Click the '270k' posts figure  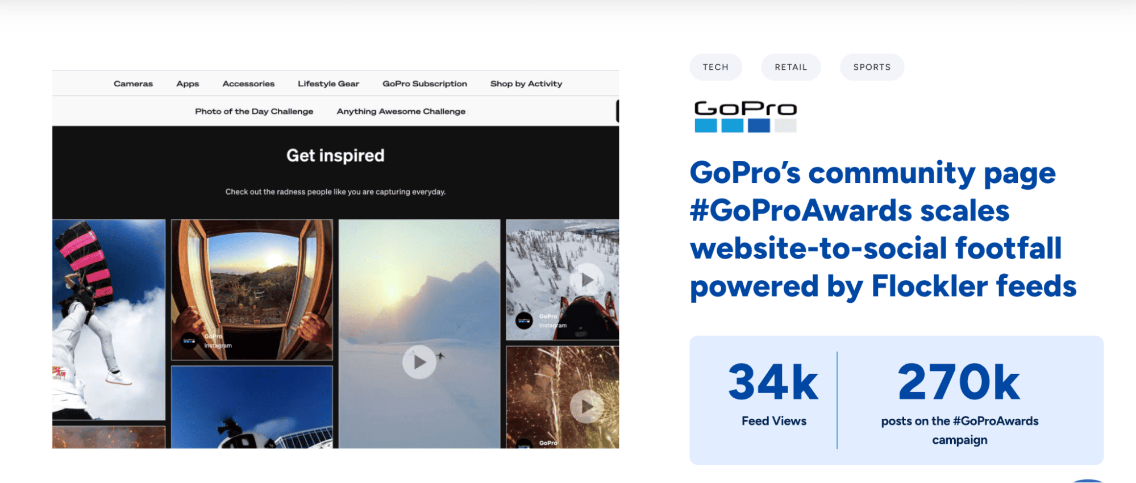959,382
